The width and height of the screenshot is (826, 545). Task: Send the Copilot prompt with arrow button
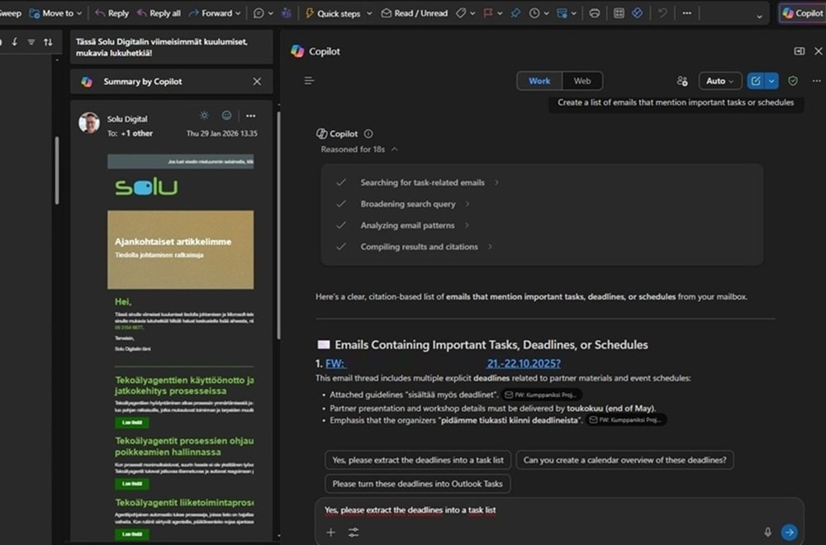(x=790, y=533)
